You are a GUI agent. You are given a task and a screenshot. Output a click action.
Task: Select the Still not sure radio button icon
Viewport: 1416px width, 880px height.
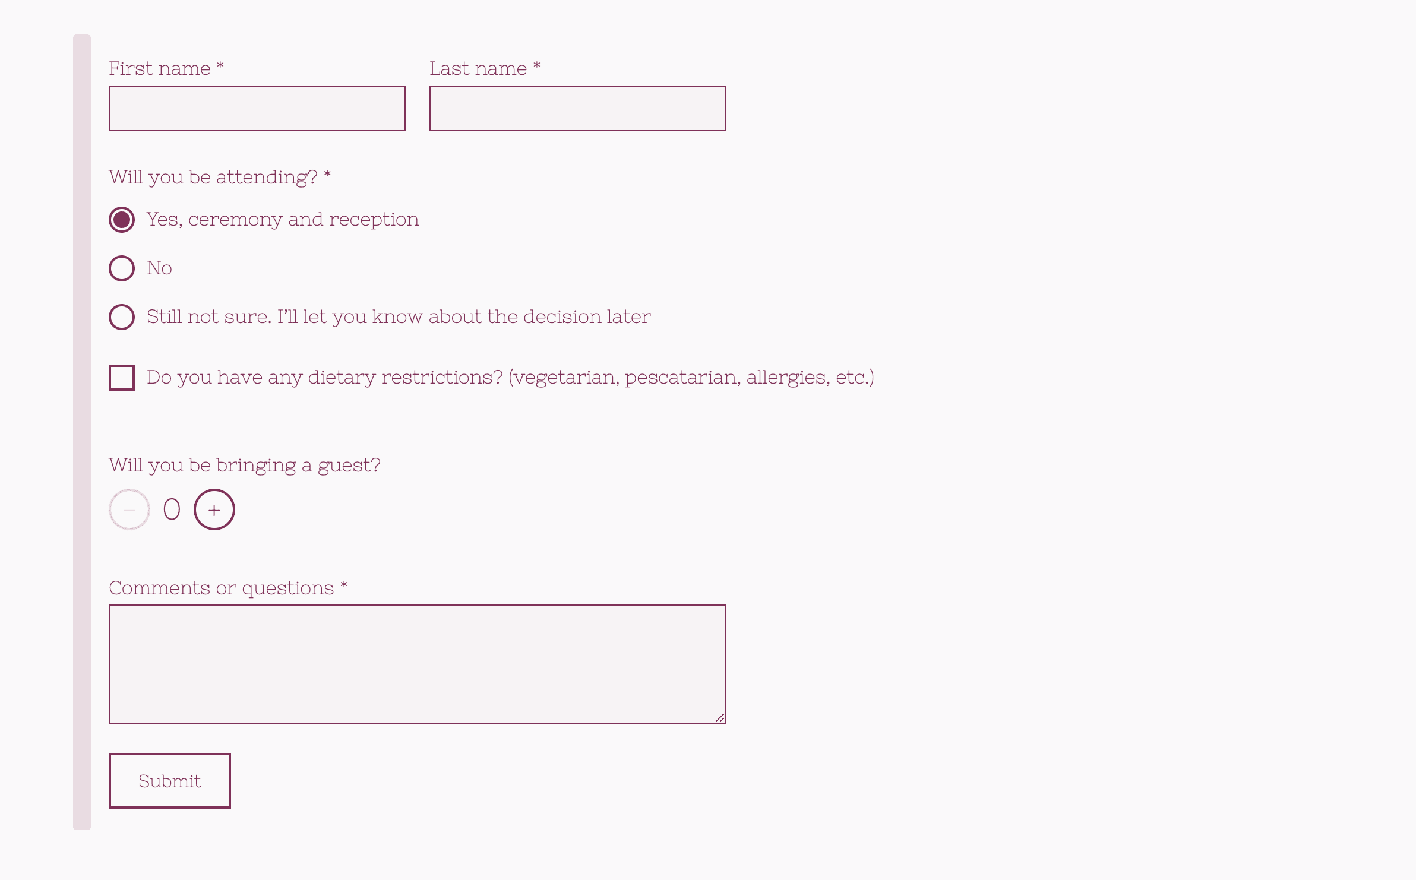point(122,316)
